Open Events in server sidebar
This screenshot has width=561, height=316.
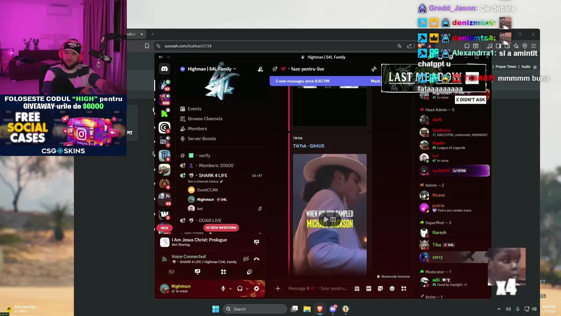[x=221, y=109]
